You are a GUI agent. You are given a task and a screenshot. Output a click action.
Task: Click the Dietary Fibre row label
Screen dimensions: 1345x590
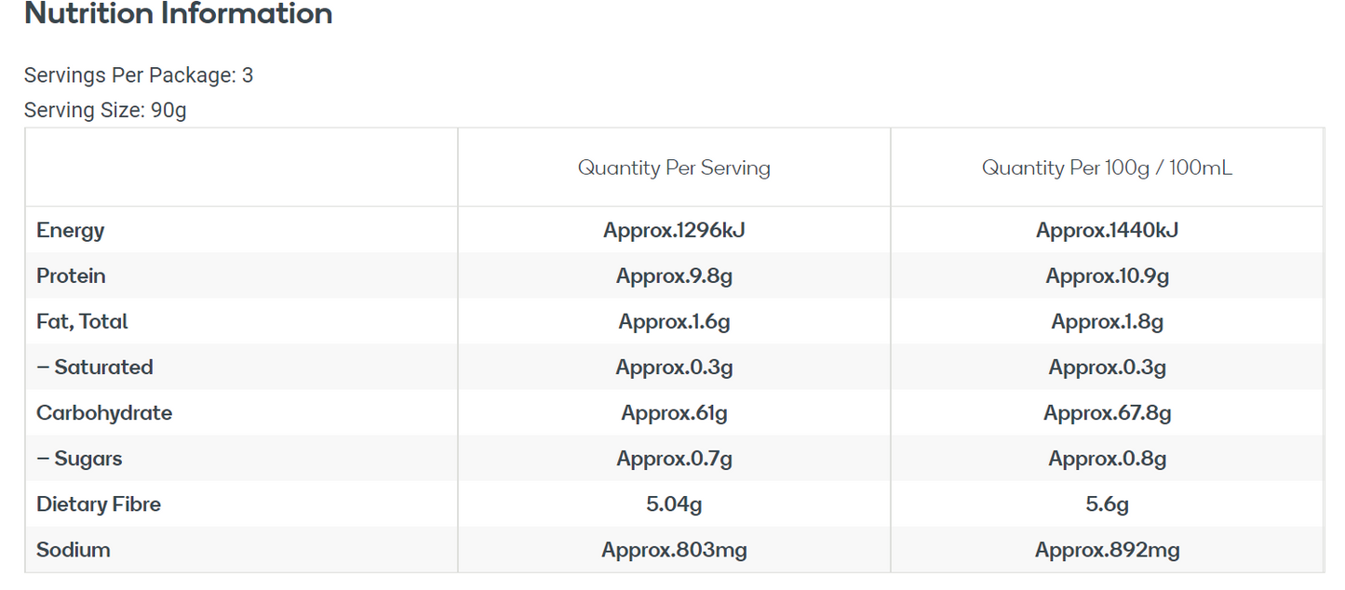click(x=99, y=503)
